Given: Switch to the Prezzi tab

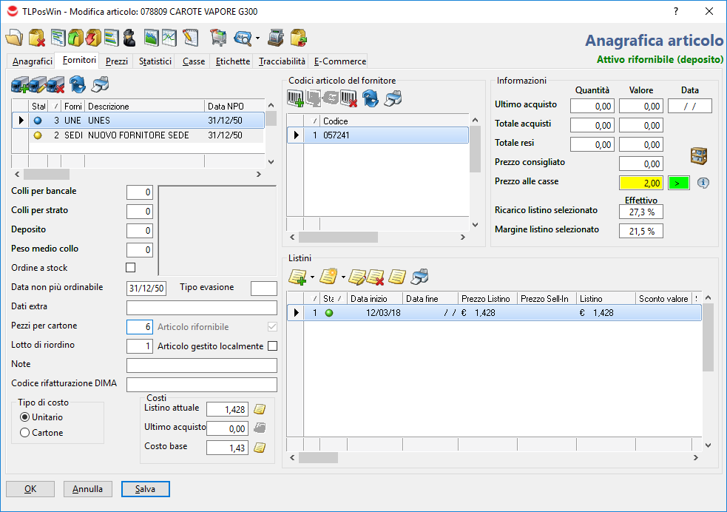Looking at the screenshot, I should (116, 61).
